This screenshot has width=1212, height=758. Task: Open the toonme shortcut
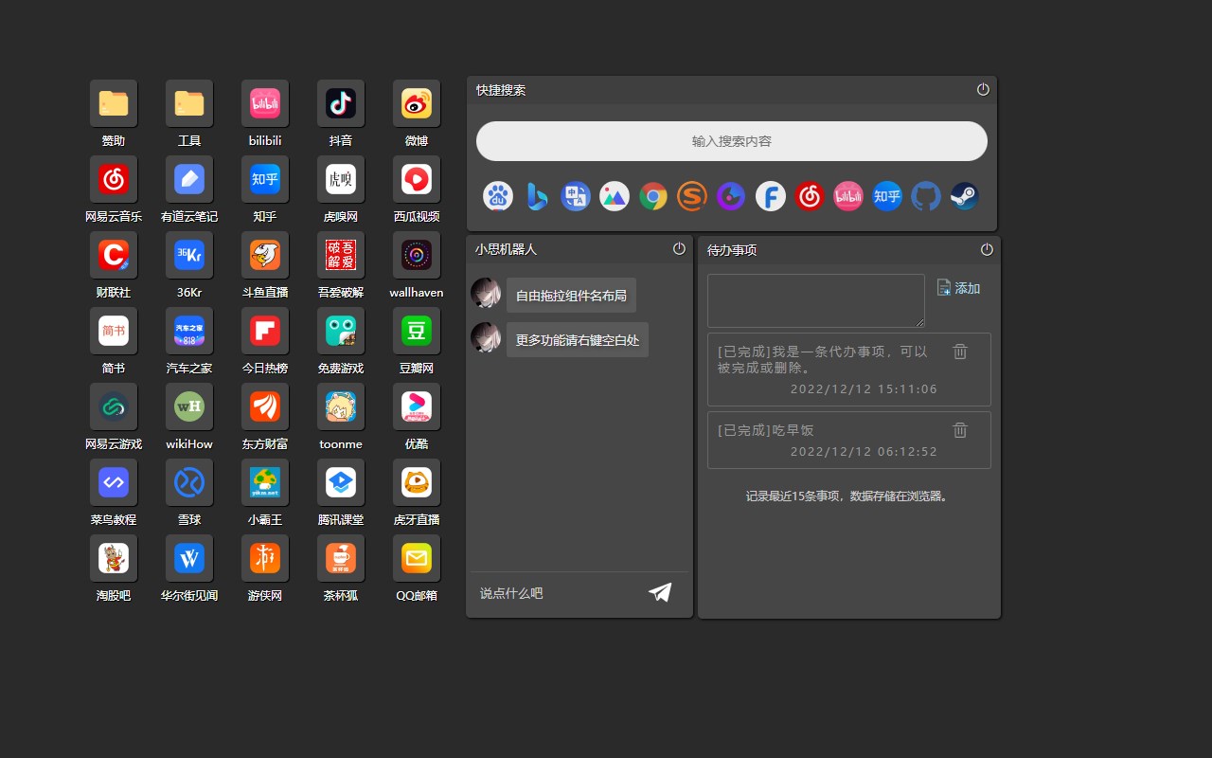coord(341,406)
